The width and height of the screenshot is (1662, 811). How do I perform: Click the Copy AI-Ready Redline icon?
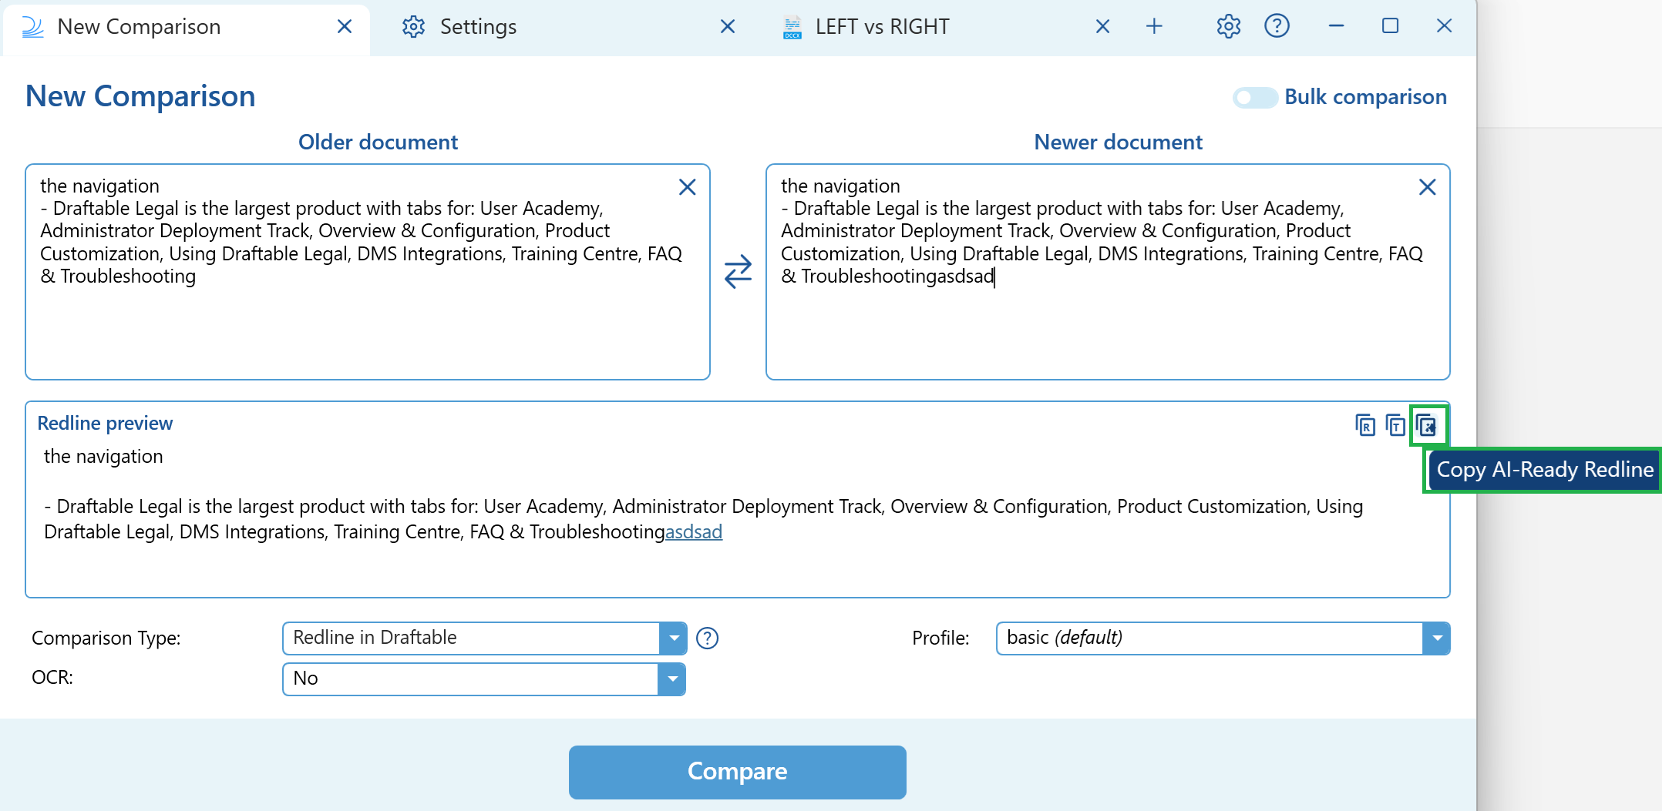pos(1427,425)
